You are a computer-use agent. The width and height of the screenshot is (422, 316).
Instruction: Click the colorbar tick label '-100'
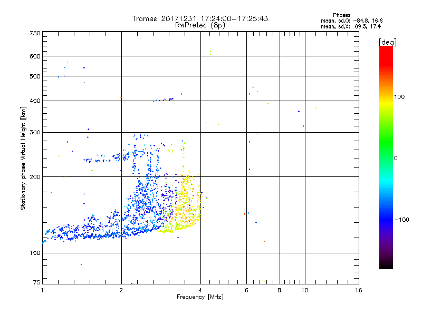pyautogui.click(x=401, y=220)
